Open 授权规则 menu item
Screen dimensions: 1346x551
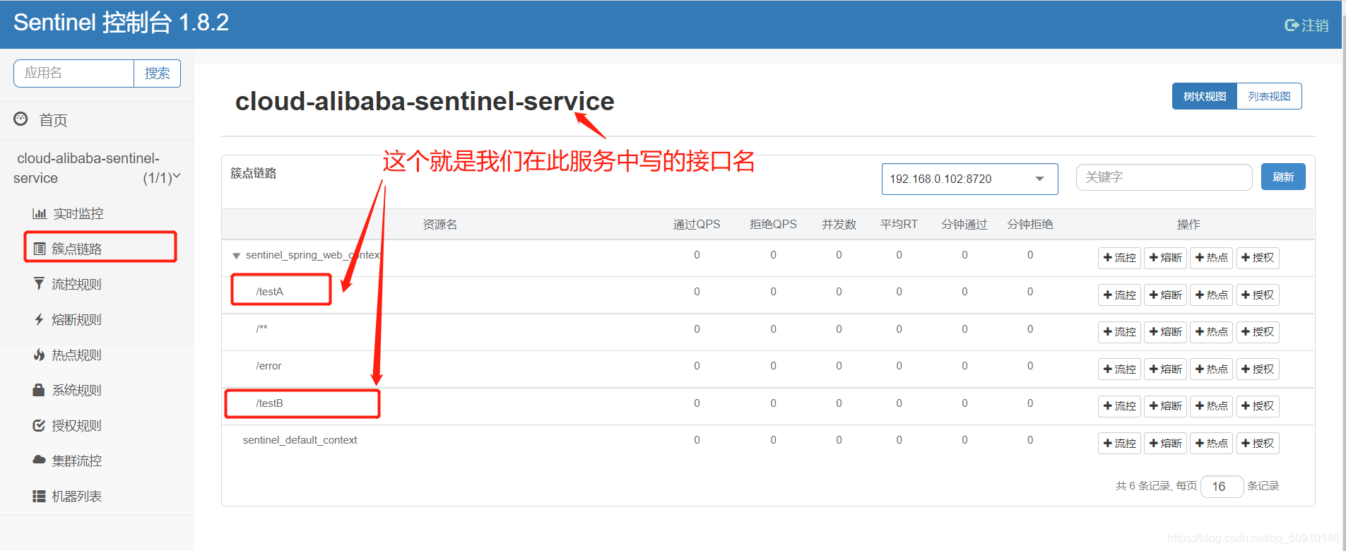[x=76, y=425]
